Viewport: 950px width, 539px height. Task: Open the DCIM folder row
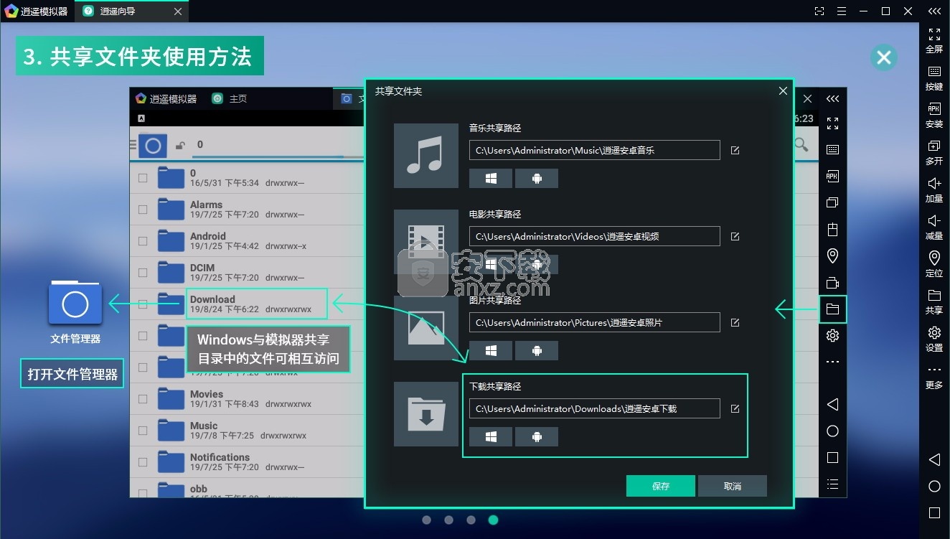tap(248, 273)
